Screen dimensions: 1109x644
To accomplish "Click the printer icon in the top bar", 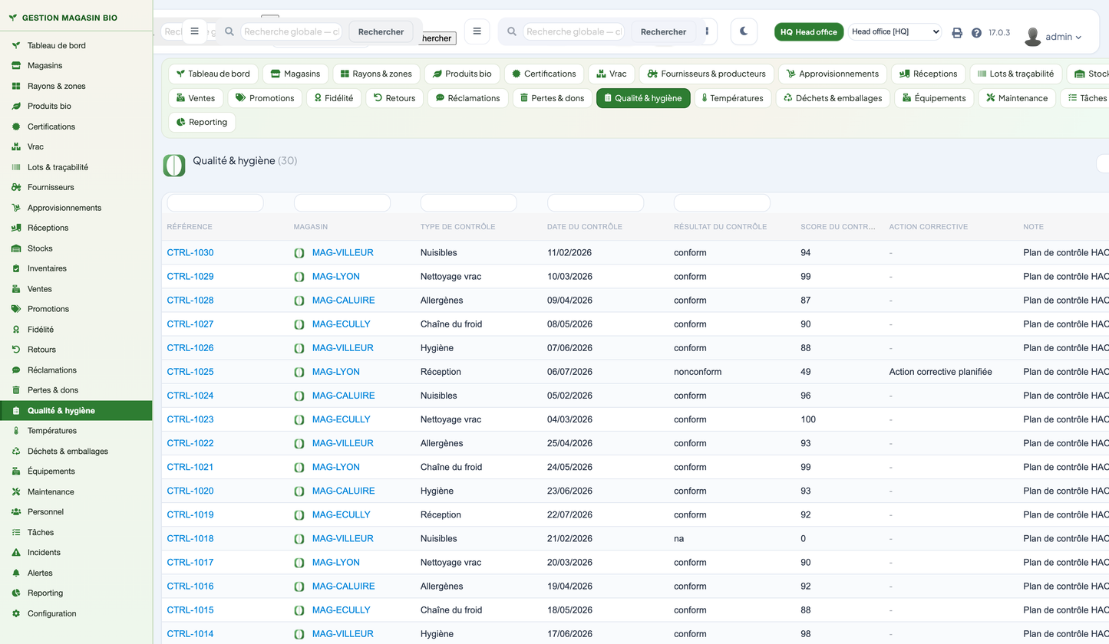I will tap(957, 33).
